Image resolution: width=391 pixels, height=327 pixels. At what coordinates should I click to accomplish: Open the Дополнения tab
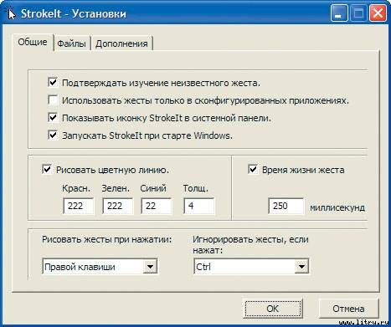tap(121, 43)
